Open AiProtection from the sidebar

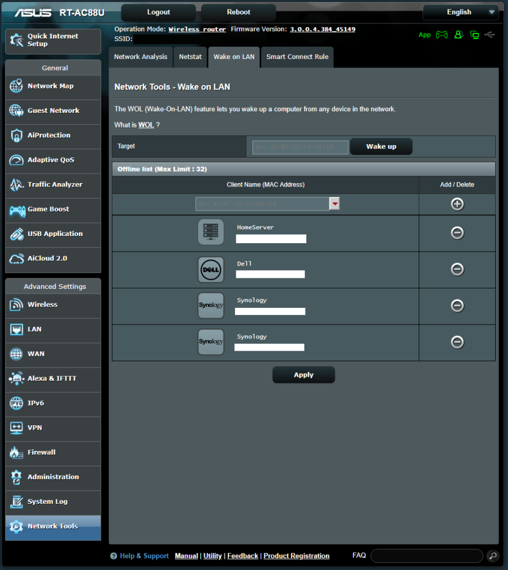(49, 135)
